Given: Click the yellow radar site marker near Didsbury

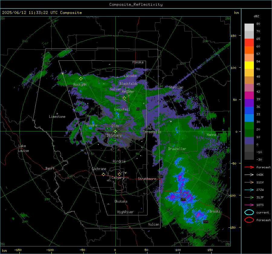Looking at the screenshot, I should coord(115,132).
